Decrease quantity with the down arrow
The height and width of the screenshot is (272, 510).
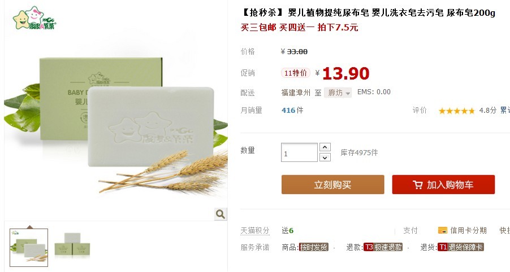pos(325,157)
